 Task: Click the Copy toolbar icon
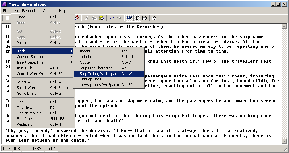point(94,18)
